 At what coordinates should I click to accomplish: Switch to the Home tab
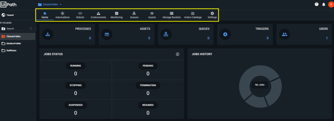pyautogui.click(x=45, y=15)
